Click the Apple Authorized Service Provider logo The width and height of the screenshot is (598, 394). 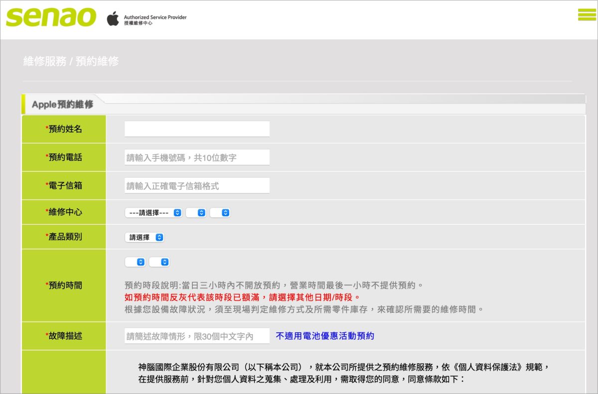pyautogui.click(x=147, y=20)
